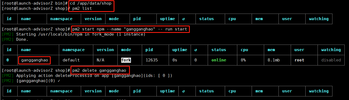Click the 'disabled' watching cell
Image resolution: width=349 pixels, height=100 pixels.
click(x=331, y=60)
